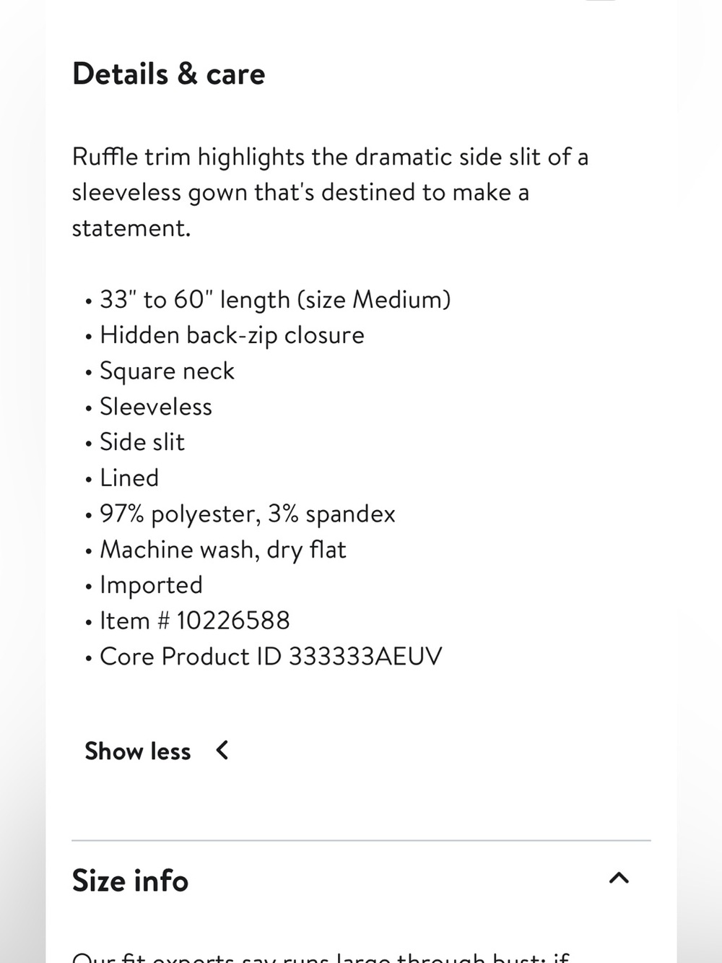Click the divider line above Size info
Viewport: 722px width, 963px height.
(x=361, y=840)
